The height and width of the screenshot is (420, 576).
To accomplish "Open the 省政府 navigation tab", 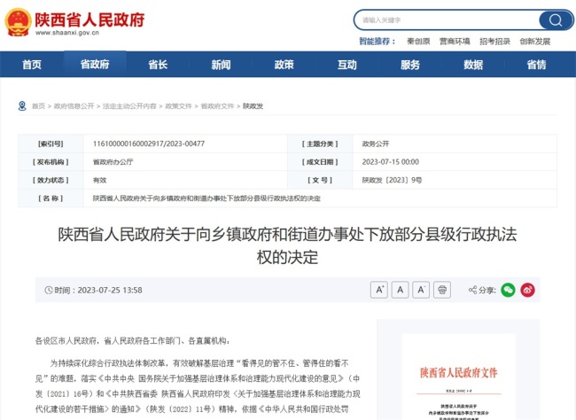I will [95, 65].
